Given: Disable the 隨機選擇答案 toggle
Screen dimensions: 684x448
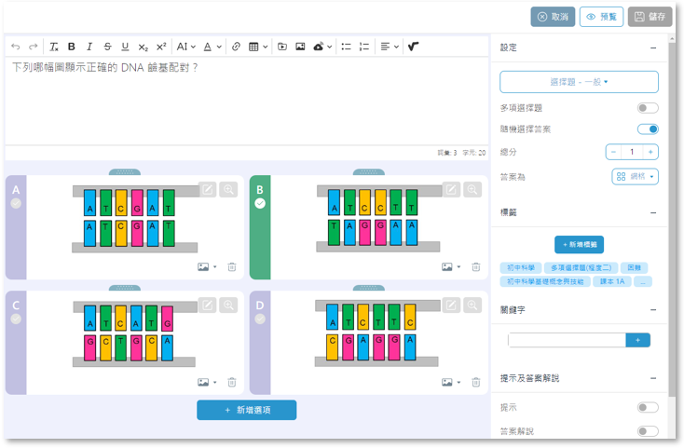Looking at the screenshot, I should (x=648, y=129).
